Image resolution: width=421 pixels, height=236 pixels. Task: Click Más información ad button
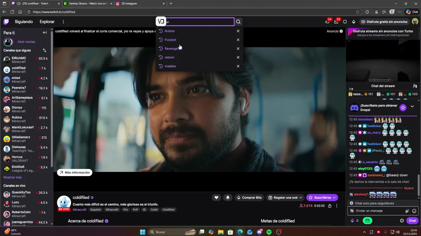click(x=75, y=172)
